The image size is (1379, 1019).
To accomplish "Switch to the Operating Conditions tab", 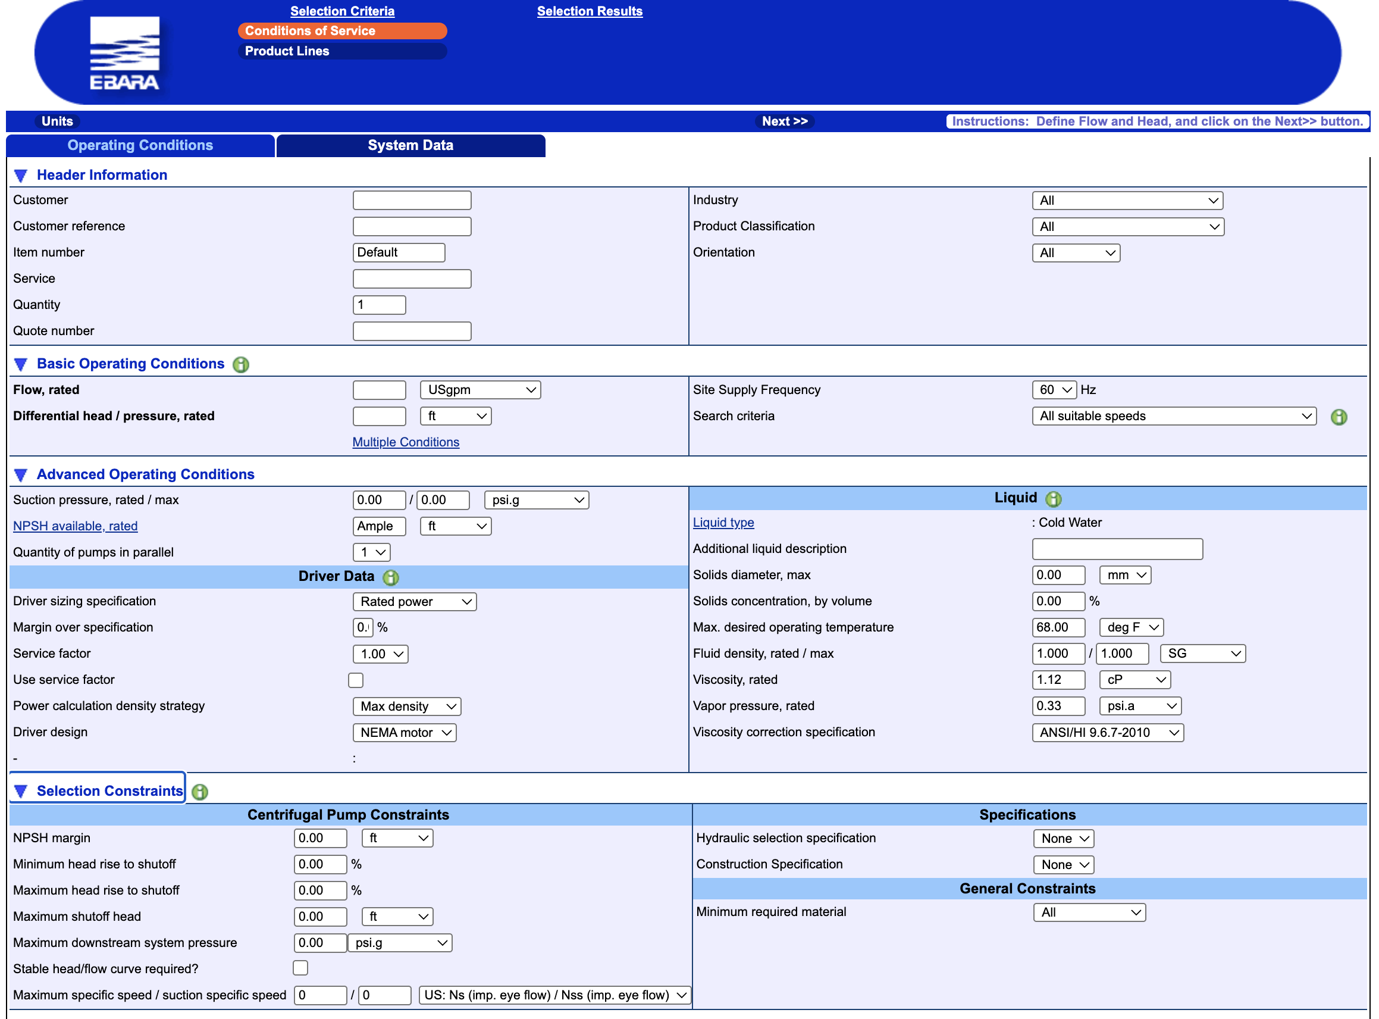I will pos(140,146).
